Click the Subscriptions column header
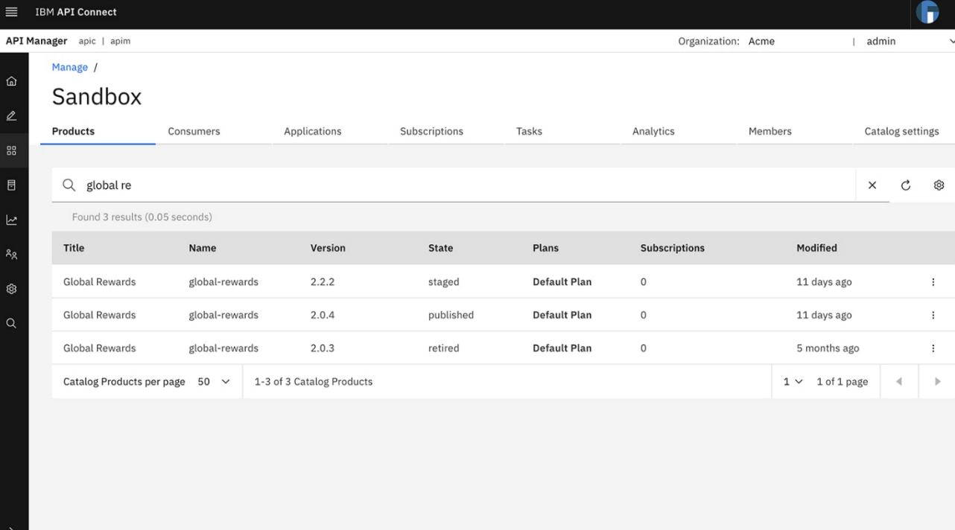 (672, 248)
